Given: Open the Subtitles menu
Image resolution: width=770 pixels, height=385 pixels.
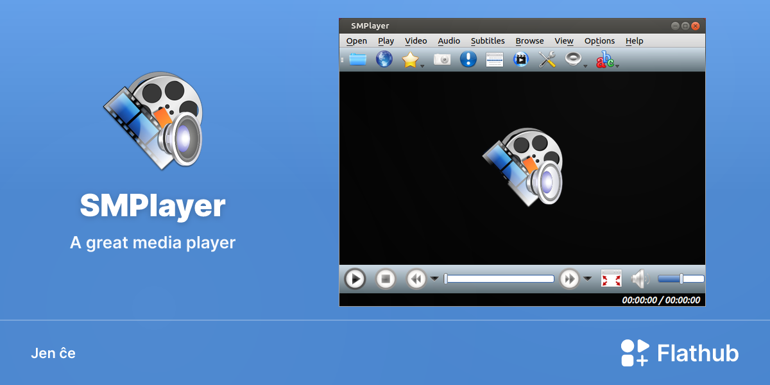Looking at the screenshot, I should coord(488,41).
